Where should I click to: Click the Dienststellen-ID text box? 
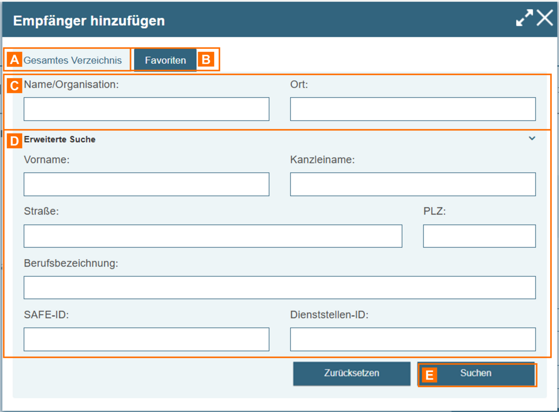click(x=412, y=339)
